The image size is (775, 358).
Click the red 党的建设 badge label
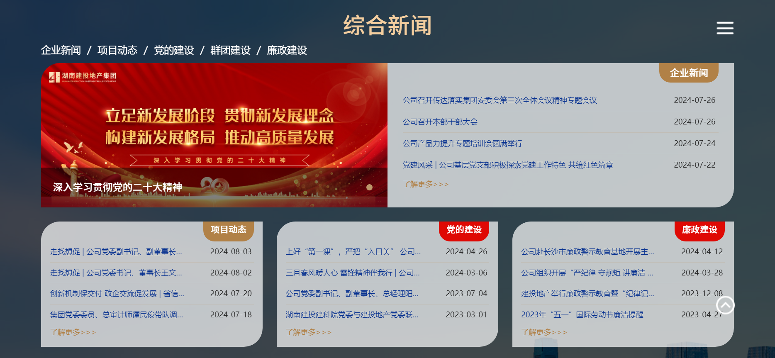pos(464,230)
